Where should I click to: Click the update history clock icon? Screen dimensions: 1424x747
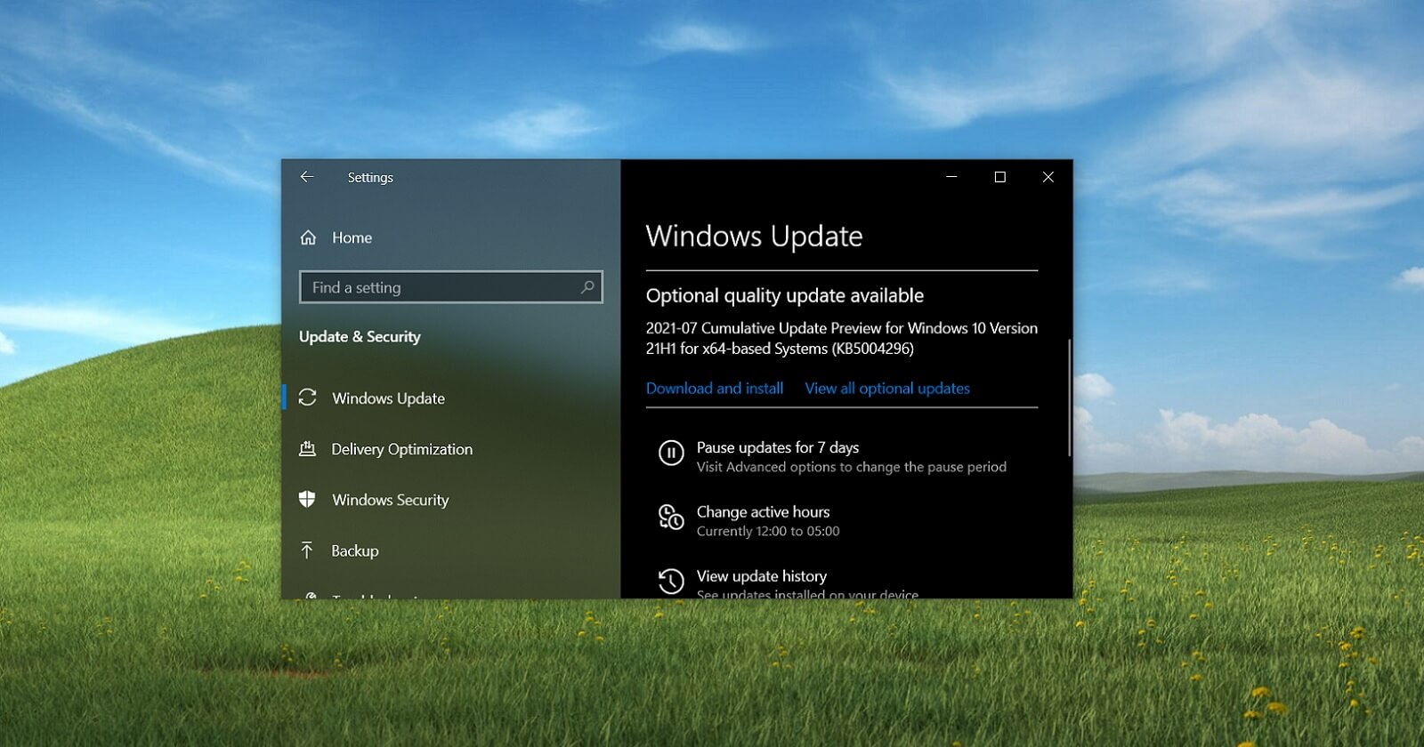pos(671,582)
